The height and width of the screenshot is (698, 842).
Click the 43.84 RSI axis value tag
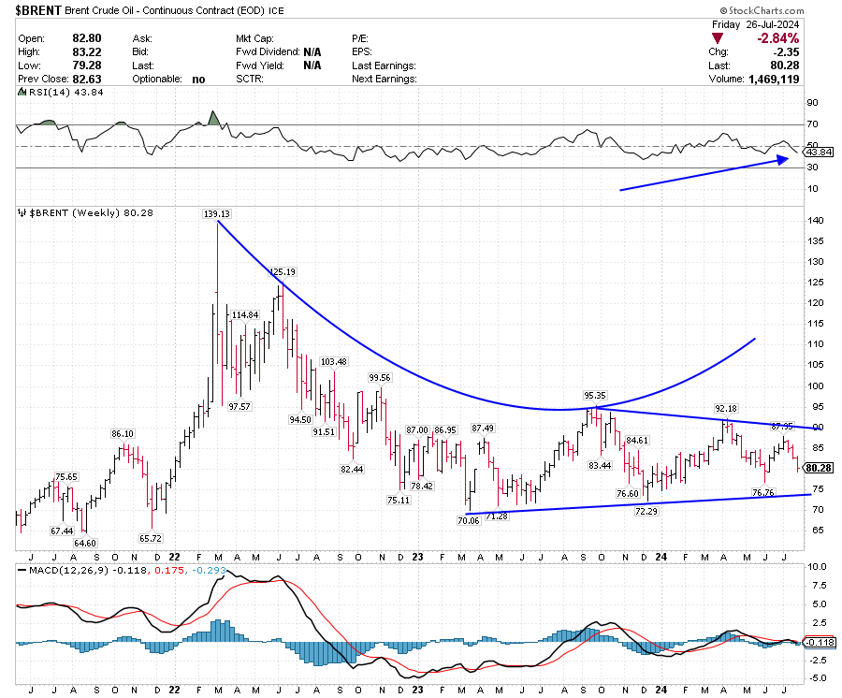[820, 153]
